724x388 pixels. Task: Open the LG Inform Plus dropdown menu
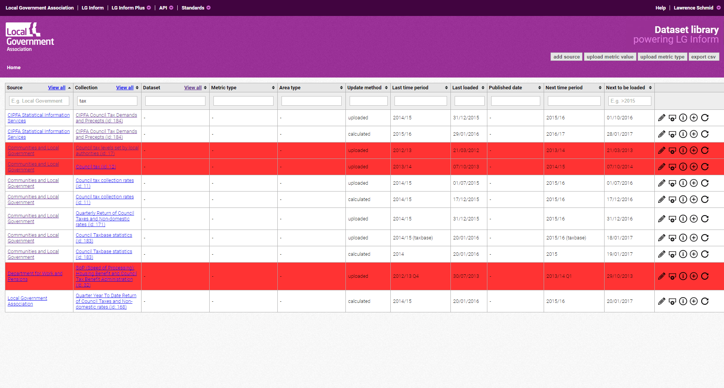click(149, 8)
